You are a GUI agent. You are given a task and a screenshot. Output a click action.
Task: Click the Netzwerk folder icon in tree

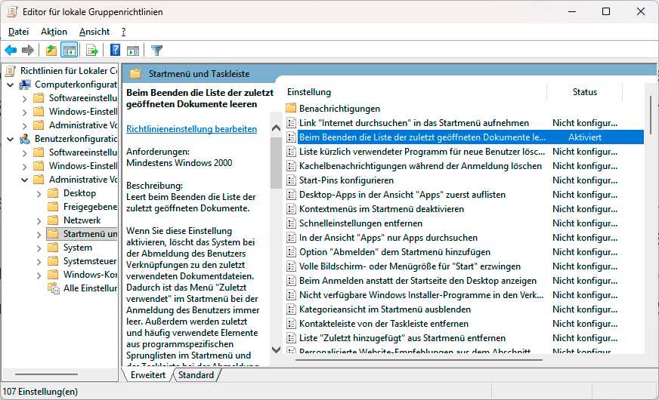[x=53, y=220]
